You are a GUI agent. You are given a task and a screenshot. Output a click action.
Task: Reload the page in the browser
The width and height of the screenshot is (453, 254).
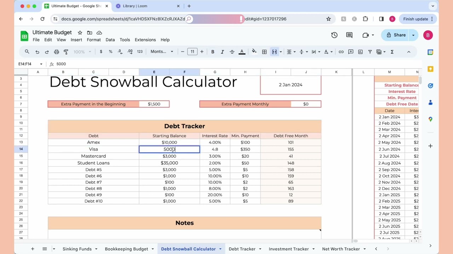(x=42, y=19)
